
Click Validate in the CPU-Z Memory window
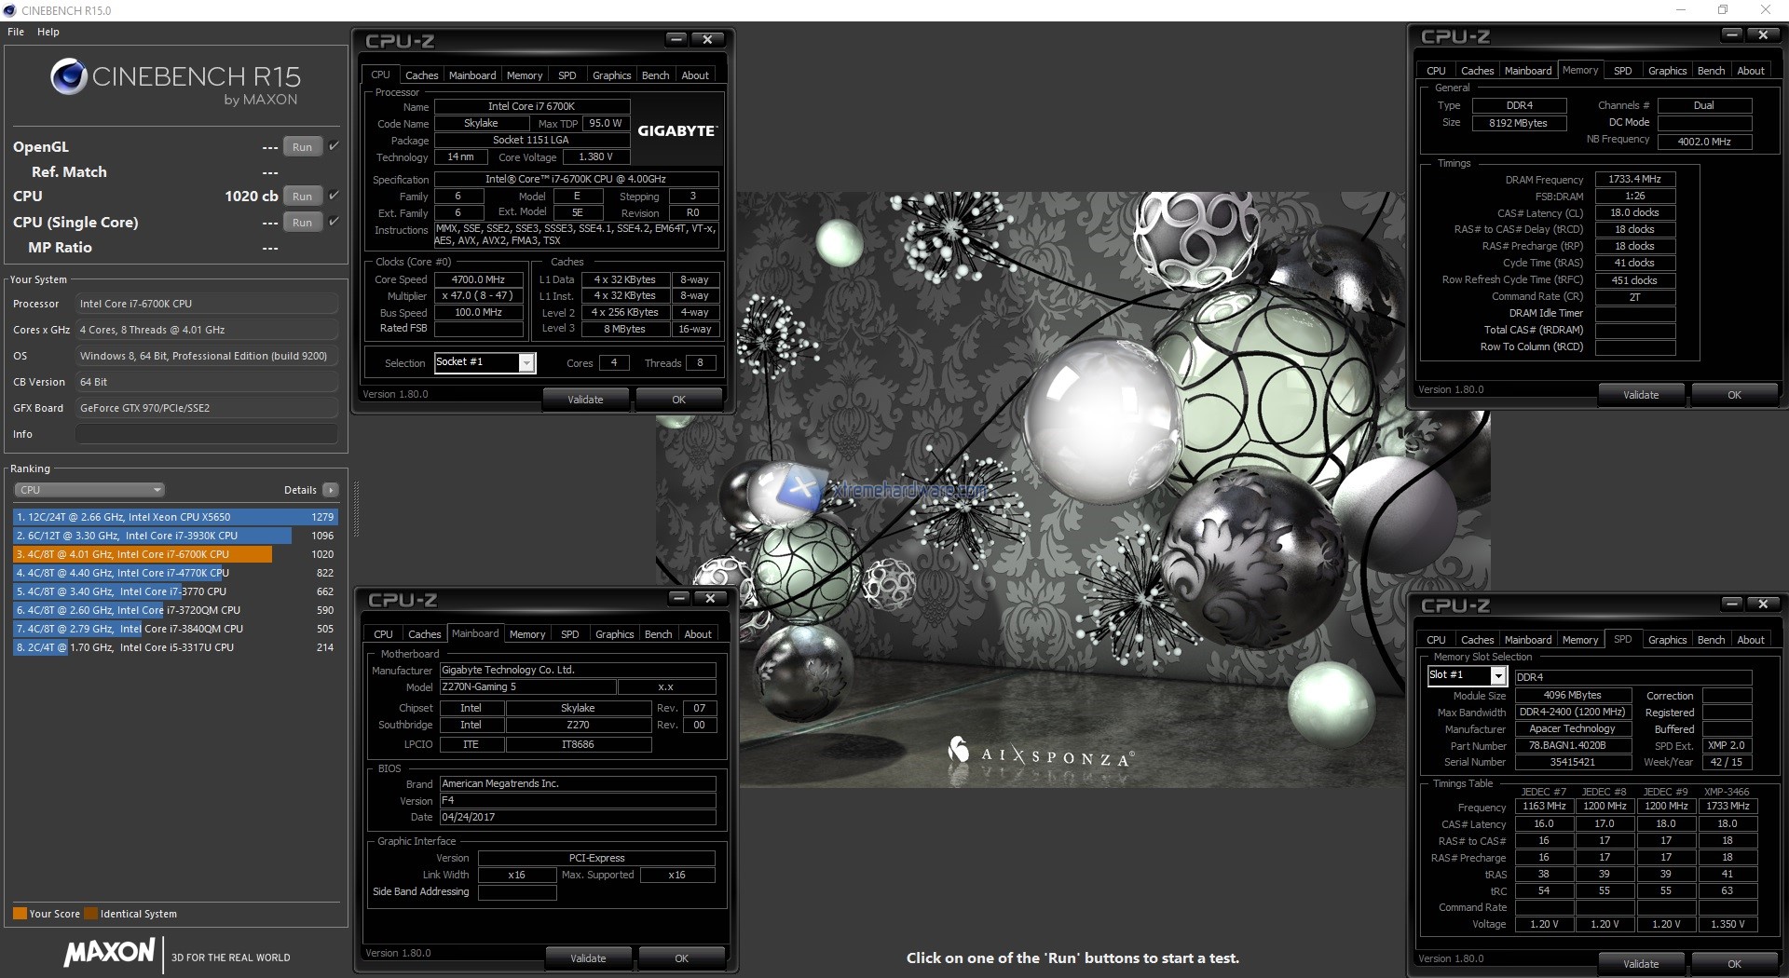click(x=1641, y=395)
